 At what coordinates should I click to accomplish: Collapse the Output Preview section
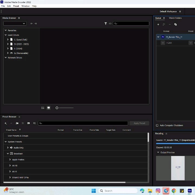click(158, 152)
